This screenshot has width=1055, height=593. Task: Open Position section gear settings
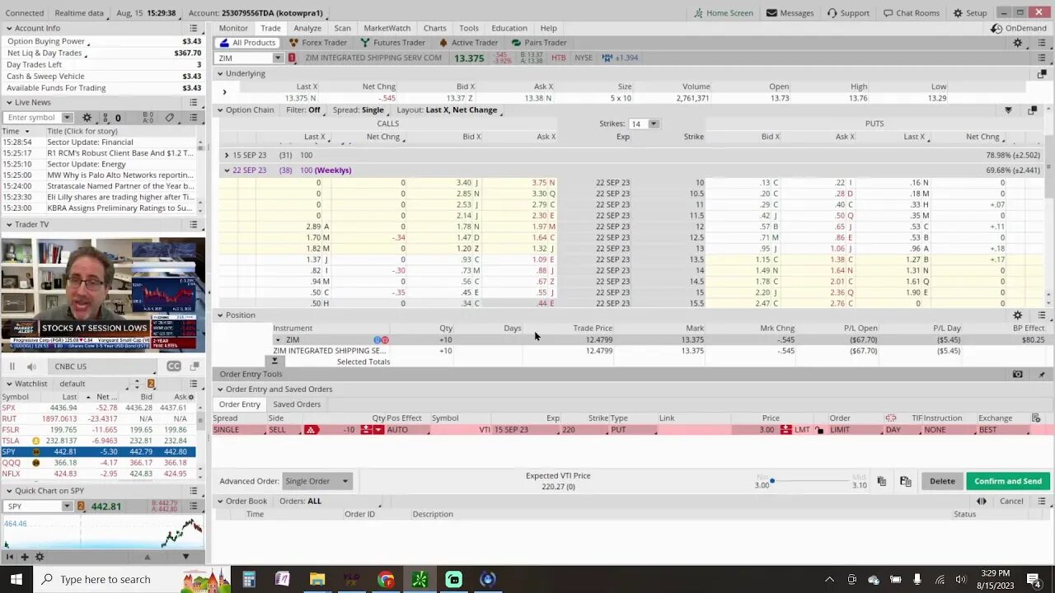[x=1017, y=315]
